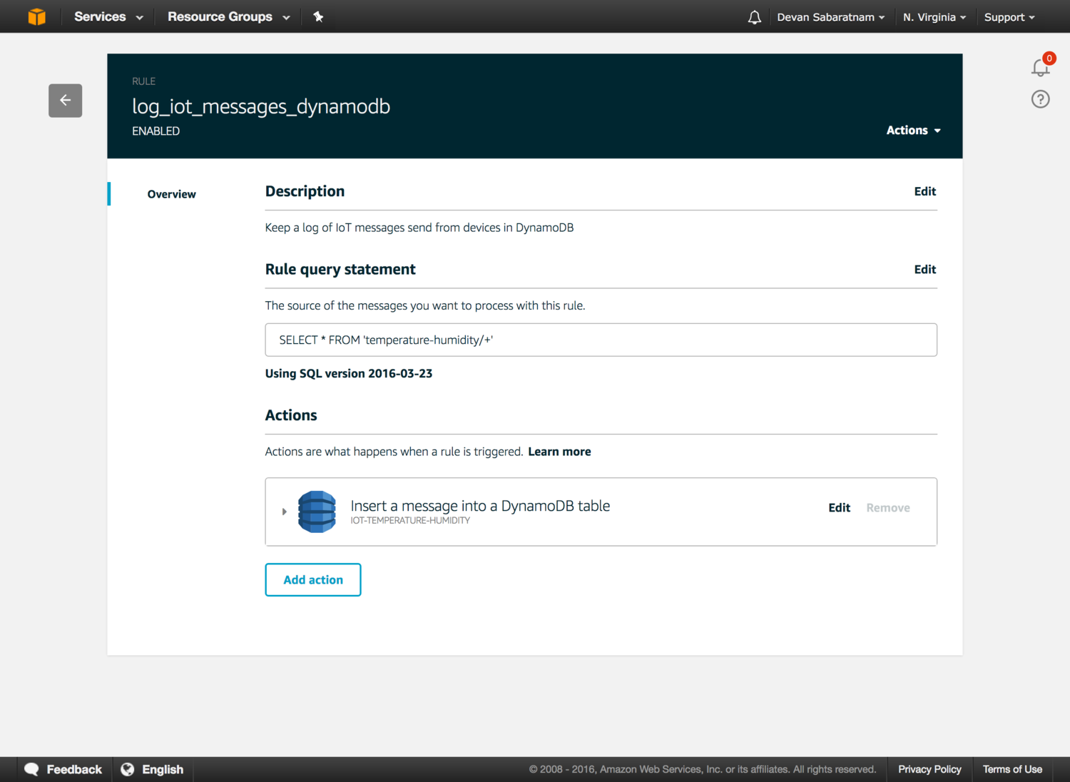Screen dimensions: 1070x782
Task: Click 'Insert a message into a DynamoDB table' title
Action: pyautogui.click(x=480, y=506)
